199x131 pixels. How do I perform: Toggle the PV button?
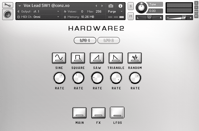tap(196, 16)
